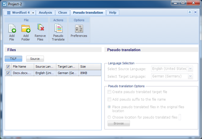The width and height of the screenshot is (202, 139).
Task: Sort by Source Language column header
Action: pos(45,67)
